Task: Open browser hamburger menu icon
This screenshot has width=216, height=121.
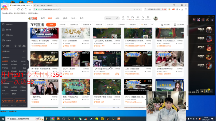Action: click(x=186, y=9)
